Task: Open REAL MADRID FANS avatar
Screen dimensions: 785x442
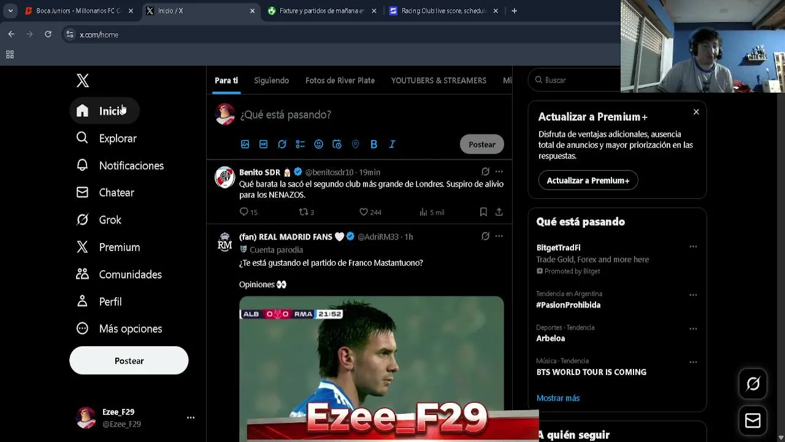Action: (225, 242)
